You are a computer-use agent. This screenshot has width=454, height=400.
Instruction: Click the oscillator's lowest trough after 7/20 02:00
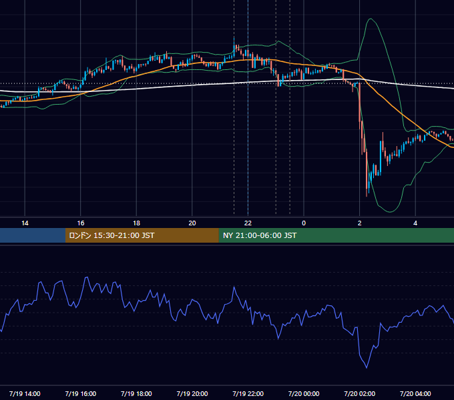coord(367,368)
